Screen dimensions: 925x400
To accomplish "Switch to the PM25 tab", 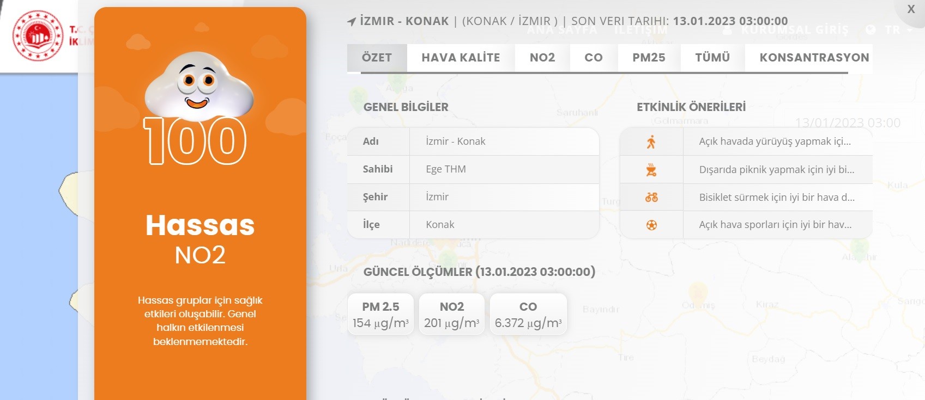I will 649,58.
